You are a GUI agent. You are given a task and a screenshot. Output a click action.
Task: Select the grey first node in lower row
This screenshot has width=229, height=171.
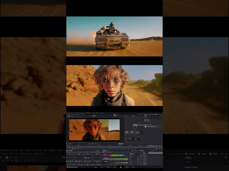pyautogui.click(x=128, y=138)
